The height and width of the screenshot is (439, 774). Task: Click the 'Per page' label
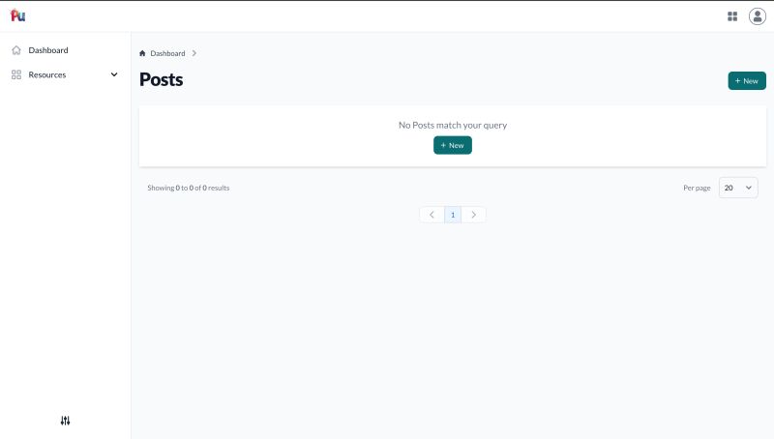[x=697, y=188]
